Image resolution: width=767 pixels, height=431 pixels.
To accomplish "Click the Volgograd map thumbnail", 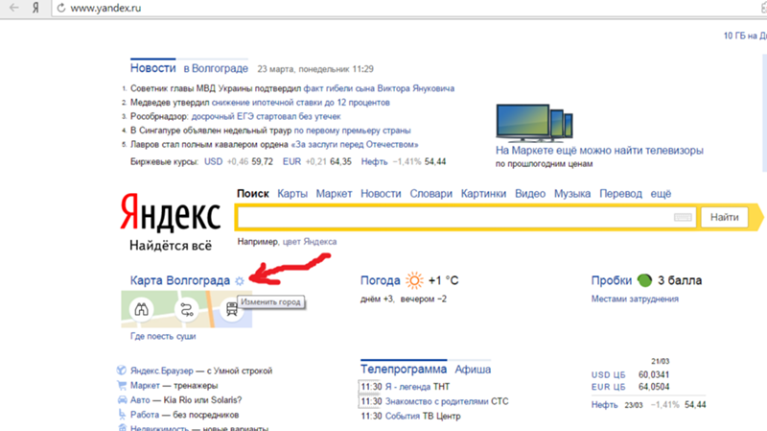I will (x=186, y=309).
